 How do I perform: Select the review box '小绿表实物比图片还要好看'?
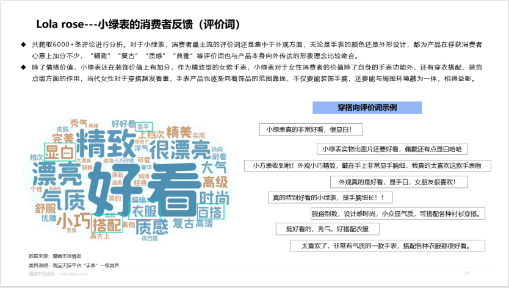(x=392, y=149)
